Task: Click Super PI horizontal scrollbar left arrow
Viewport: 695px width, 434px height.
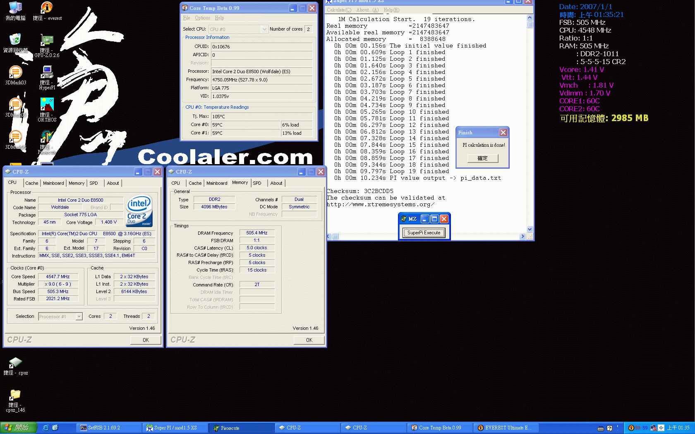Action: [x=329, y=236]
